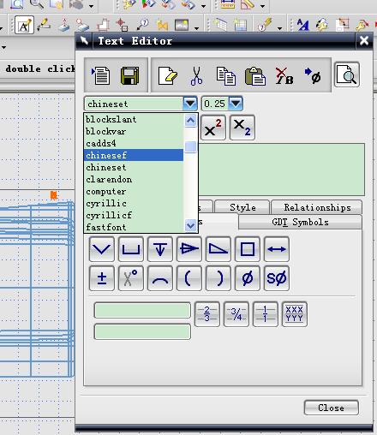Click the Select Next Symbol icon
377x435 pixels.
tap(313, 75)
